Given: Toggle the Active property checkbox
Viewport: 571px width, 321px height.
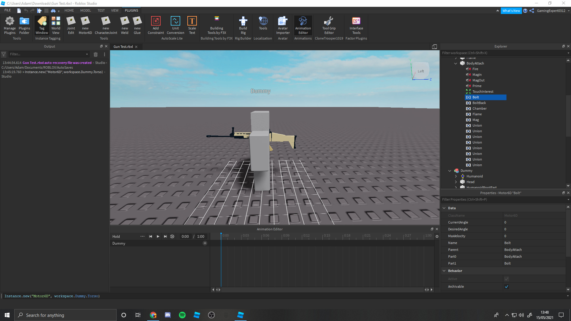Looking at the screenshot, I should click(506, 279).
